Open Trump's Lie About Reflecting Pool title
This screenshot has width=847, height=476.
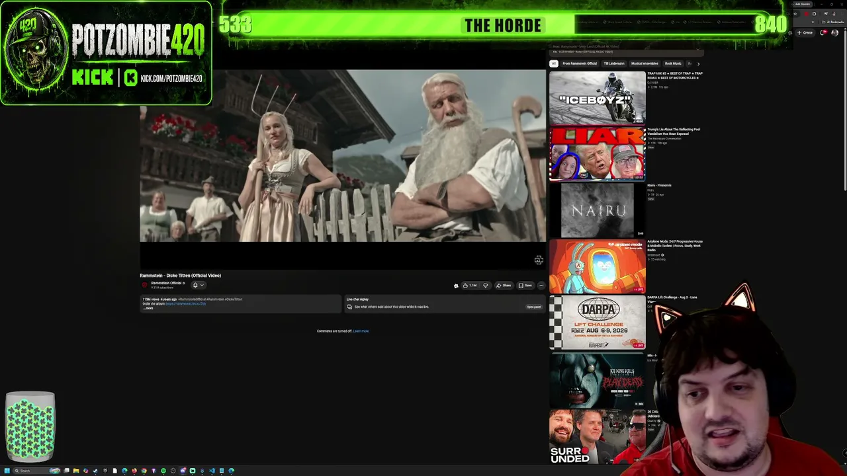click(x=673, y=132)
